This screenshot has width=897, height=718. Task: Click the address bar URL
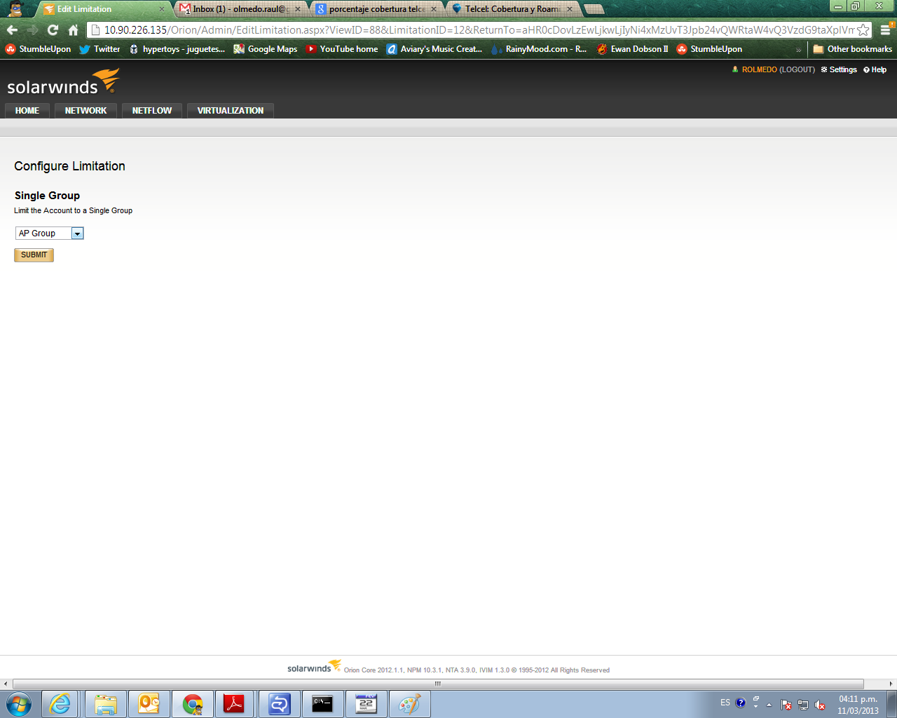[x=479, y=30]
